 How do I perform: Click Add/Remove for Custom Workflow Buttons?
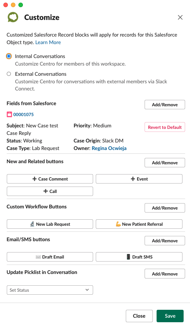pyautogui.click(x=165, y=208)
